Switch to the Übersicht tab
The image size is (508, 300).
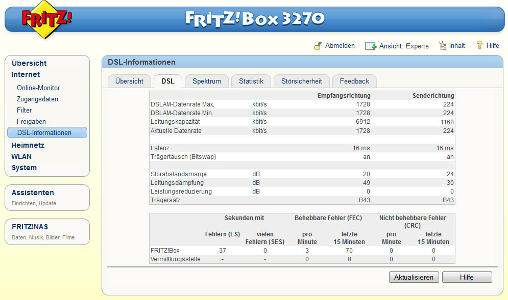coord(129,81)
